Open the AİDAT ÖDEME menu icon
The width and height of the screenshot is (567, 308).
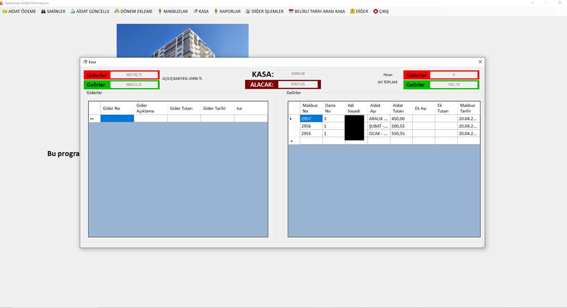click(5, 11)
